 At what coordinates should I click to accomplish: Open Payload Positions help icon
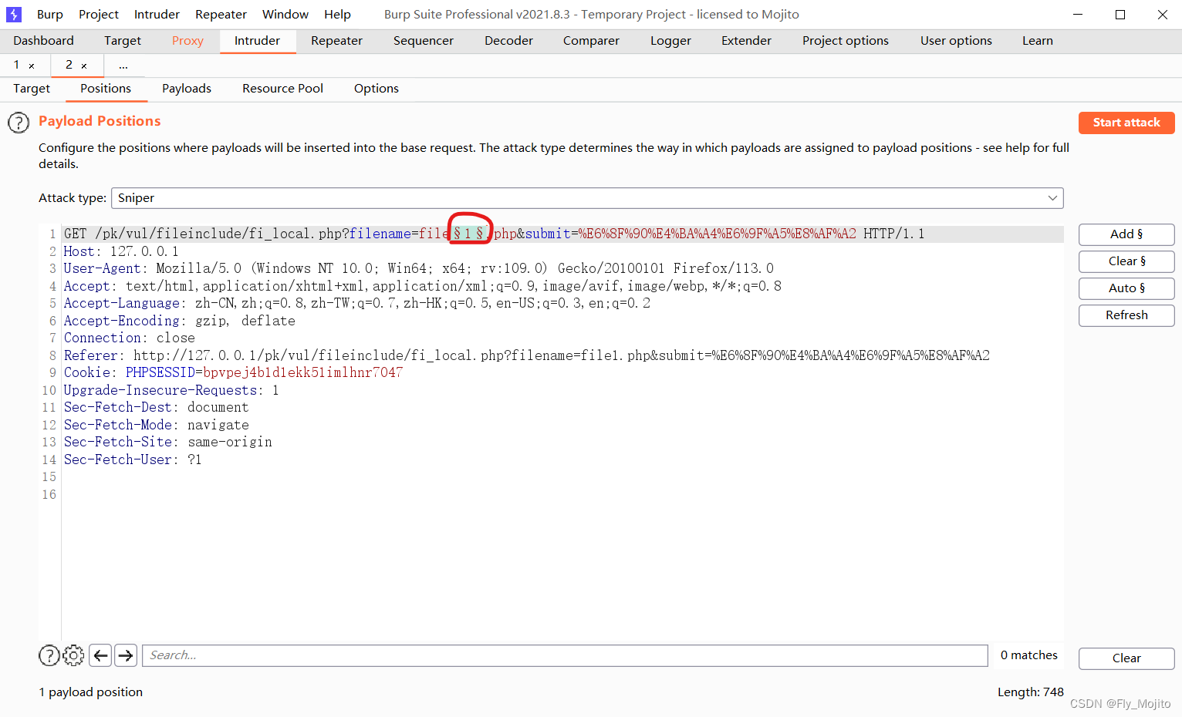19,123
